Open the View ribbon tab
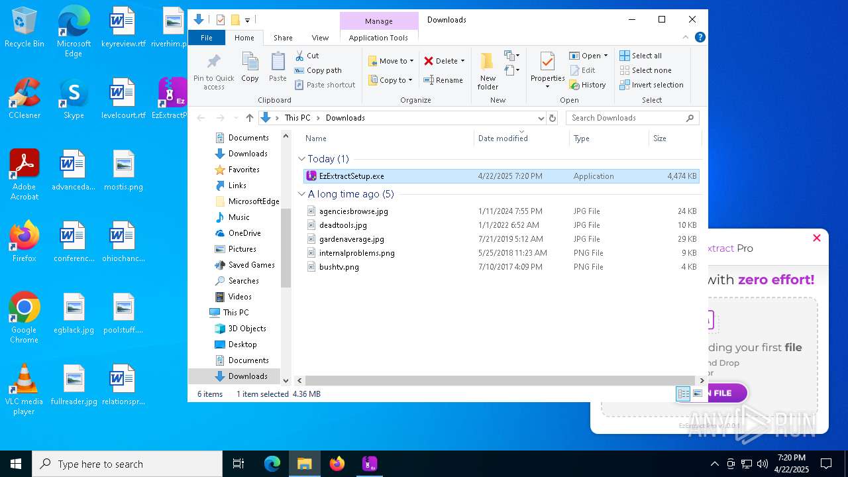The image size is (848, 477). [x=320, y=38]
